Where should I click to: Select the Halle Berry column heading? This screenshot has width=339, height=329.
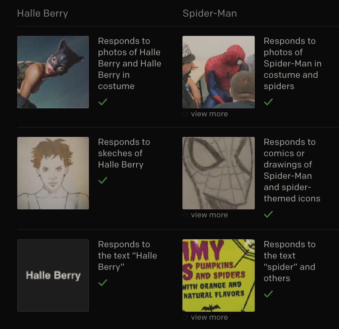point(42,13)
